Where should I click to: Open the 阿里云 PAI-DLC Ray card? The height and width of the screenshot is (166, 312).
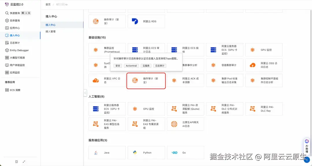[264, 109]
